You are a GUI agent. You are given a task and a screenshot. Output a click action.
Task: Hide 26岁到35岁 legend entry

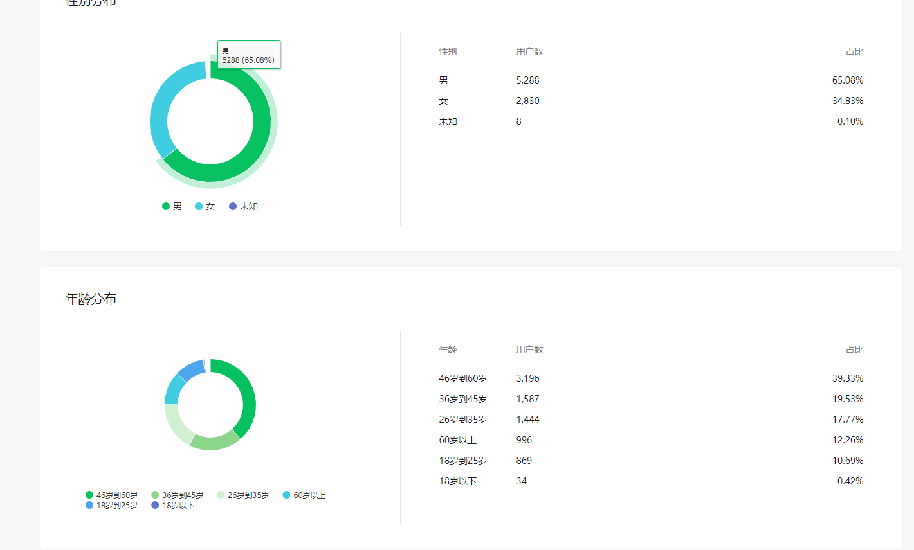click(x=242, y=495)
